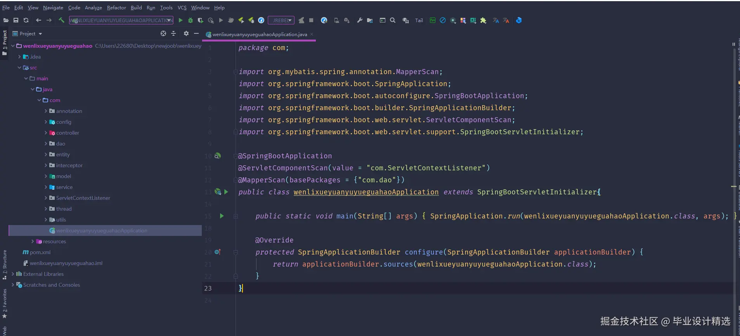Screen dimensions: 740x336
Task: Build the project with the hammer icon
Action: point(61,20)
